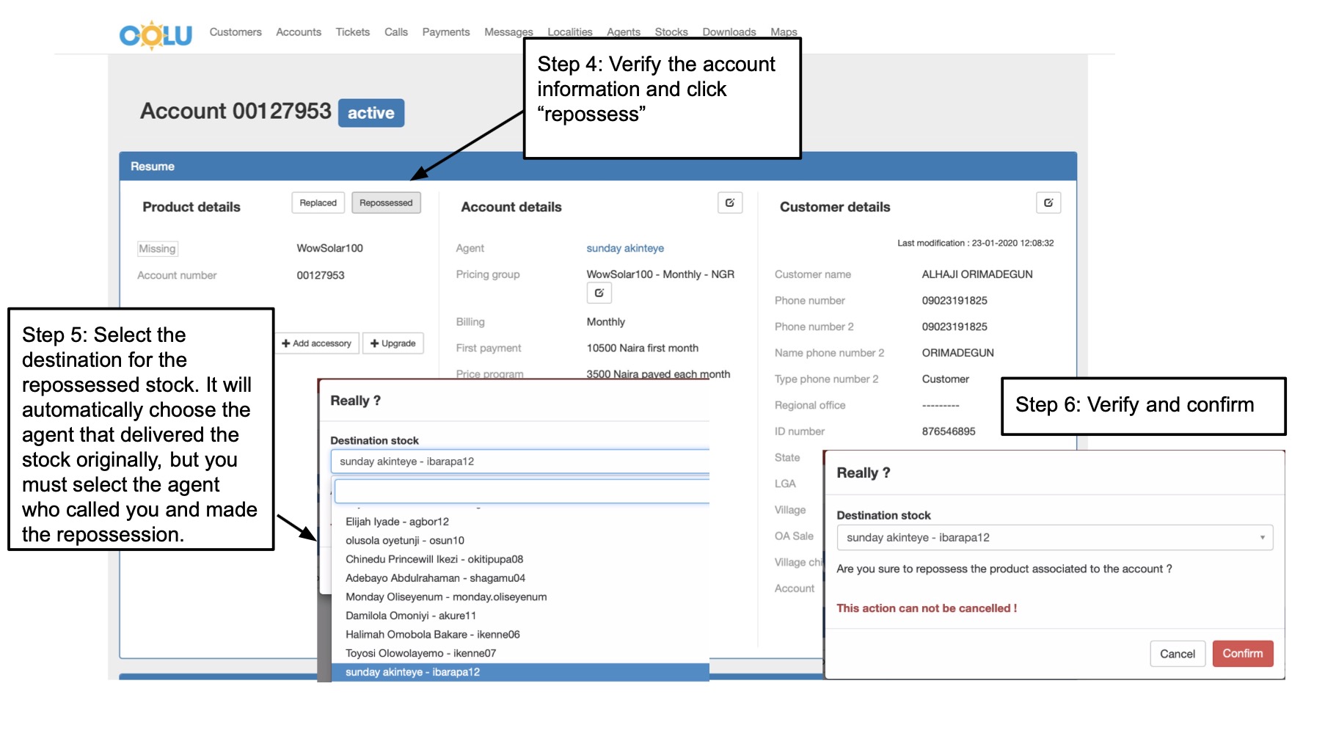Image resolution: width=1325 pixels, height=744 pixels.
Task: Open the sunday akinteye agent link
Action: [624, 249]
